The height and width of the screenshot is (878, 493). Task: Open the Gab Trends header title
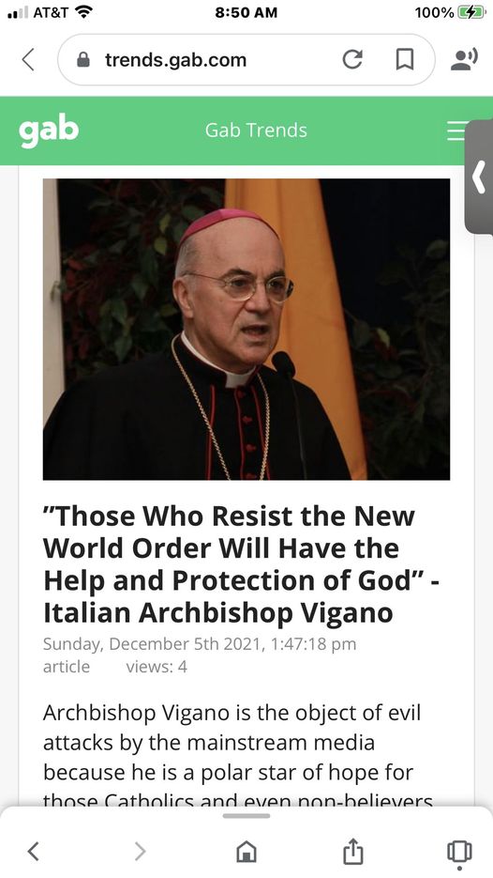256,131
